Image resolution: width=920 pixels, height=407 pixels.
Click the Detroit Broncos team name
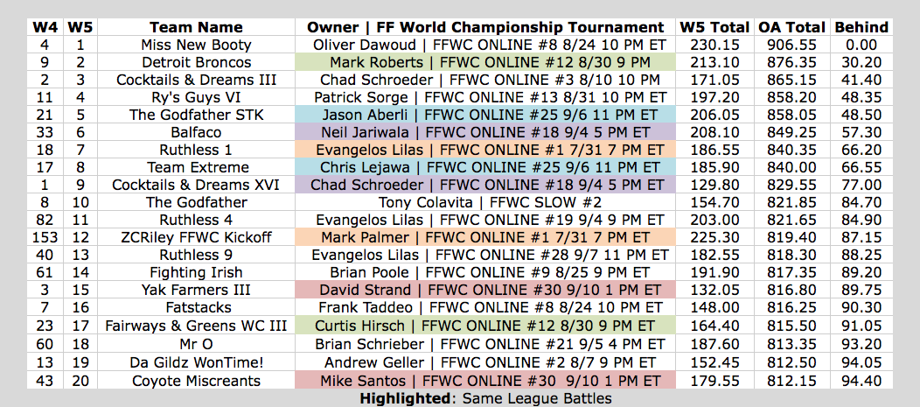196,63
